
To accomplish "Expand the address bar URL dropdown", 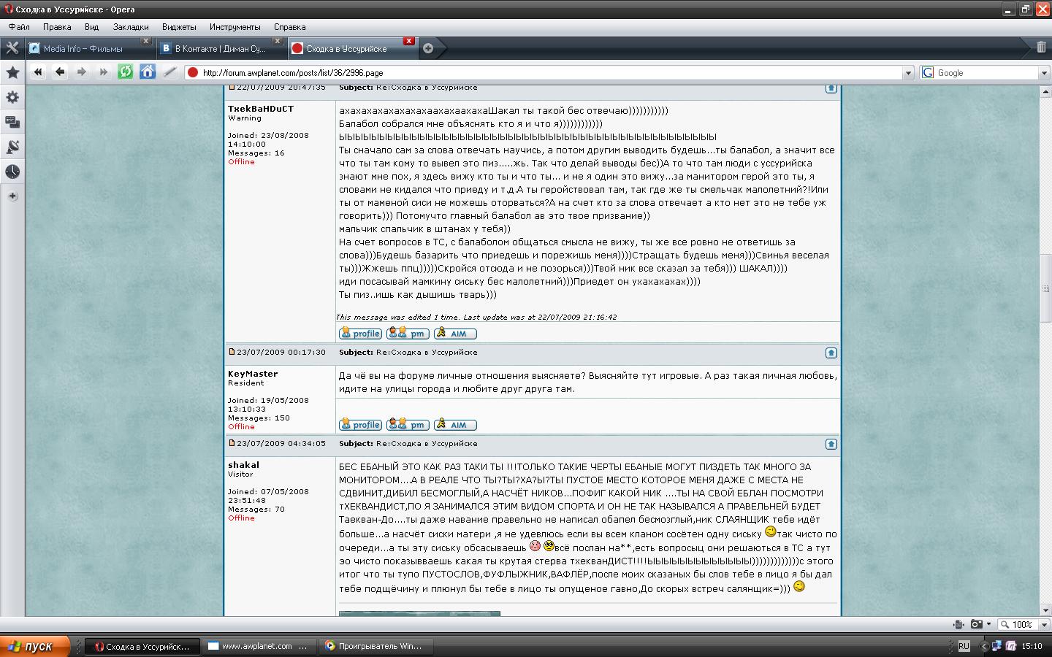I will (908, 73).
